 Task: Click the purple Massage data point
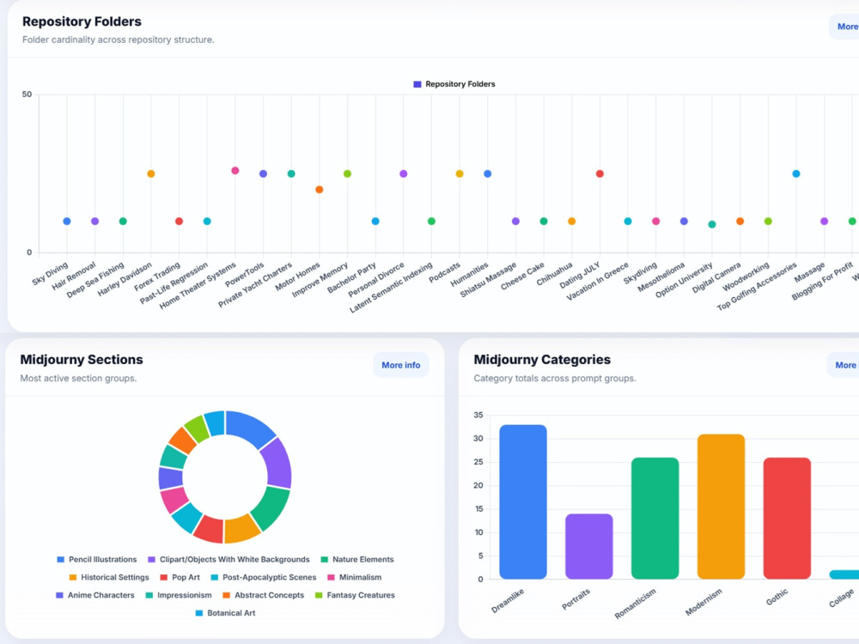tap(824, 222)
